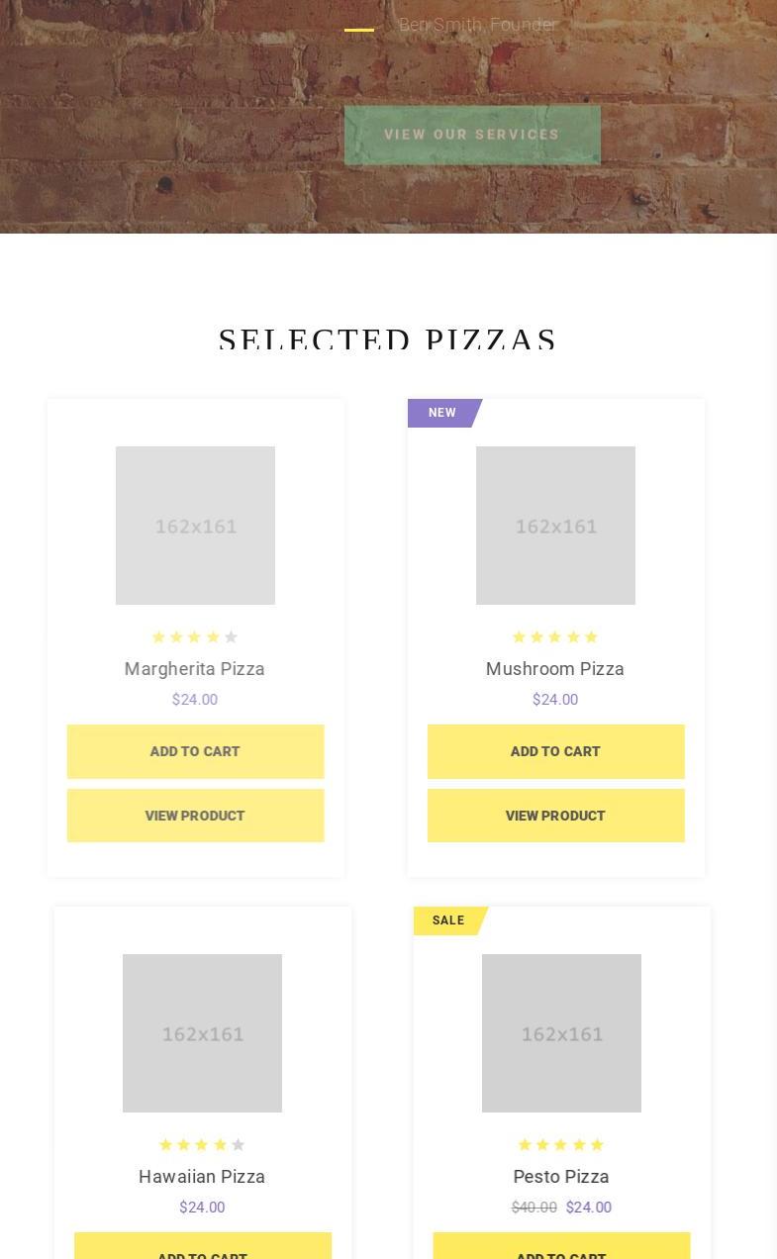Click the Pesto Pizza star rating

561,1145
